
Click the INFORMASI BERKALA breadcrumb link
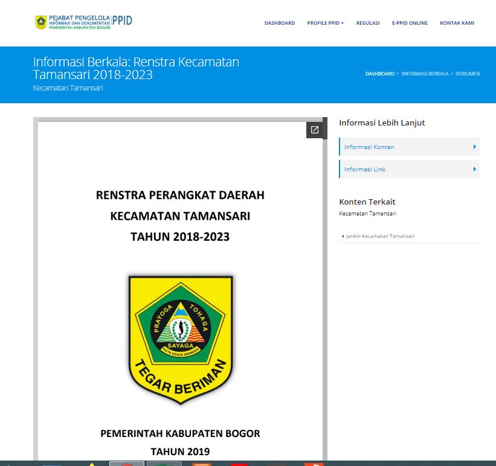click(x=425, y=74)
